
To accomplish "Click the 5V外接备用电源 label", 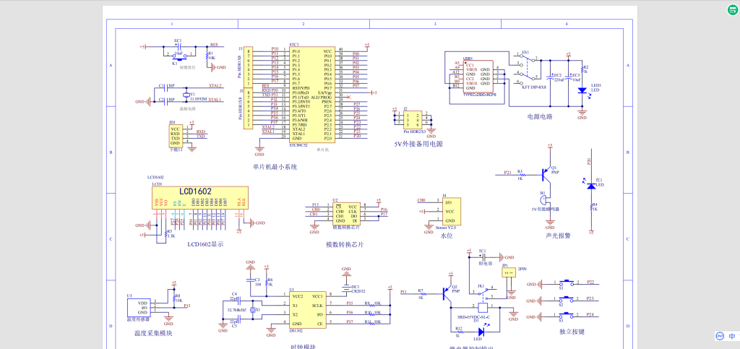I will pyautogui.click(x=418, y=144).
